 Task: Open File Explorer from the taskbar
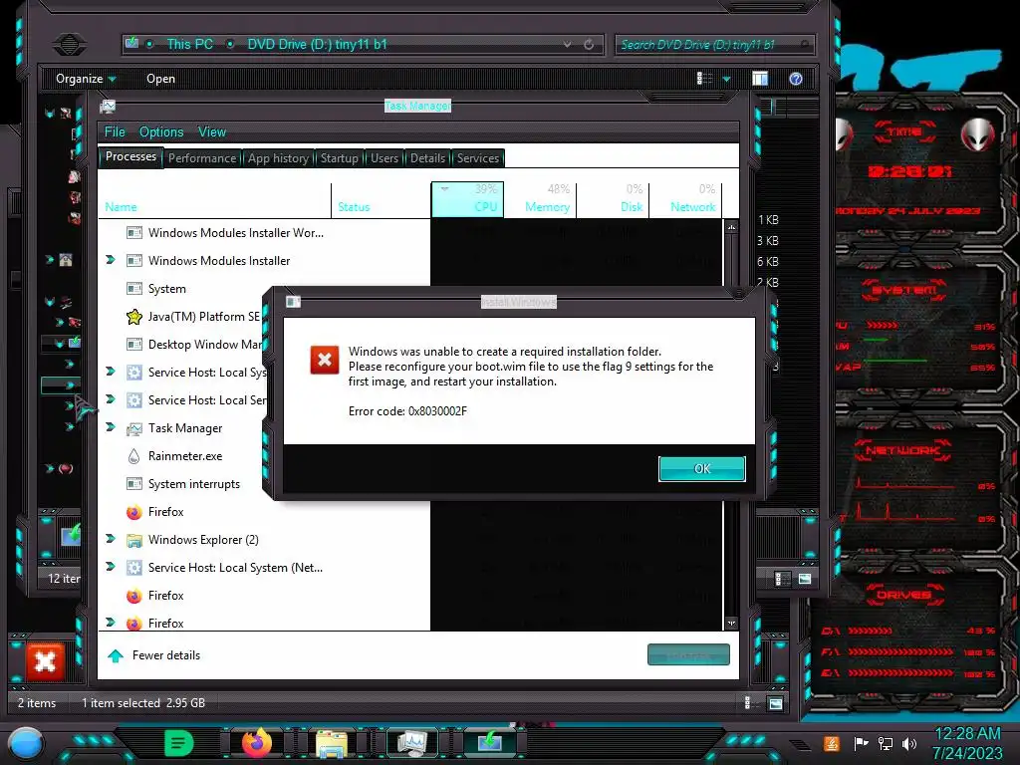[332, 743]
